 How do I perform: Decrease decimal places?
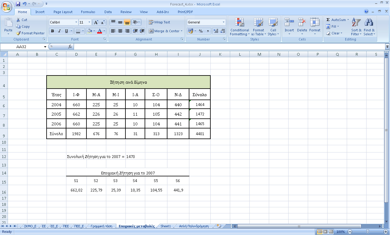(223, 31)
